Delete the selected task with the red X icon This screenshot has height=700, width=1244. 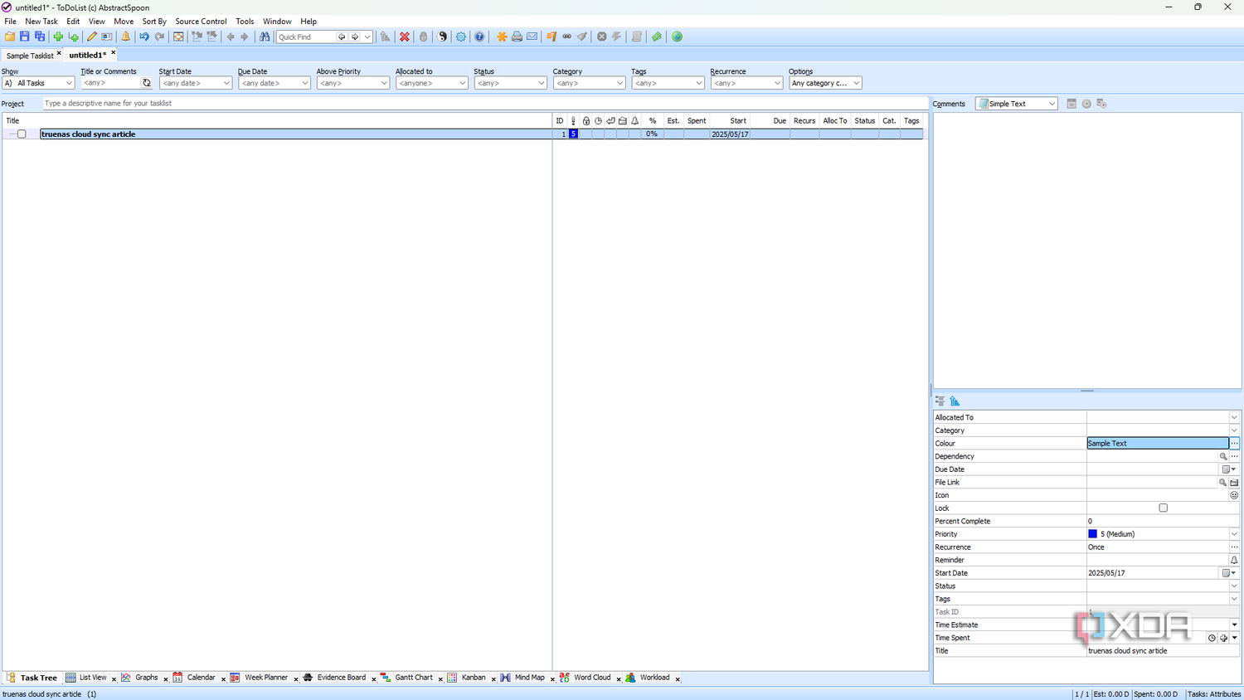[405, 36]
